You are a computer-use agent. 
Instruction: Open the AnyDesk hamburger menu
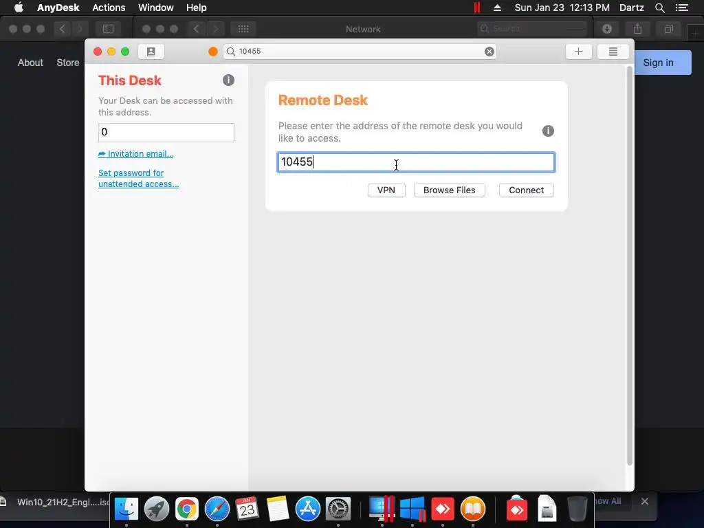click(613, 52)
